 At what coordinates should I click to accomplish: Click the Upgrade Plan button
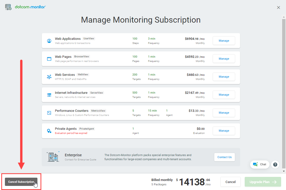click(263, 182)
